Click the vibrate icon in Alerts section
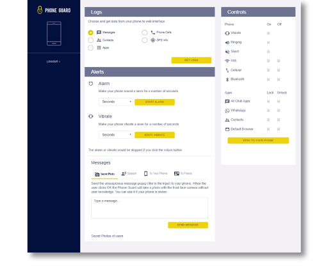Screen dimensions: 328x266 pyautogui.click(x=91, y=116)
